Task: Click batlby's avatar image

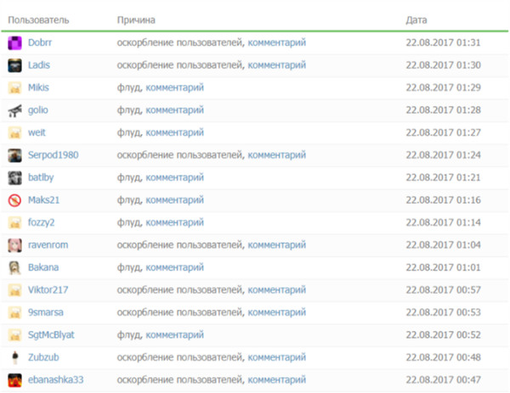Action: pos(14,177)
